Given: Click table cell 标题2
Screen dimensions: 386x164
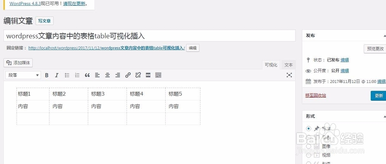Looking at the screenshot, I should pyautogui.click(x=69, y=94).
